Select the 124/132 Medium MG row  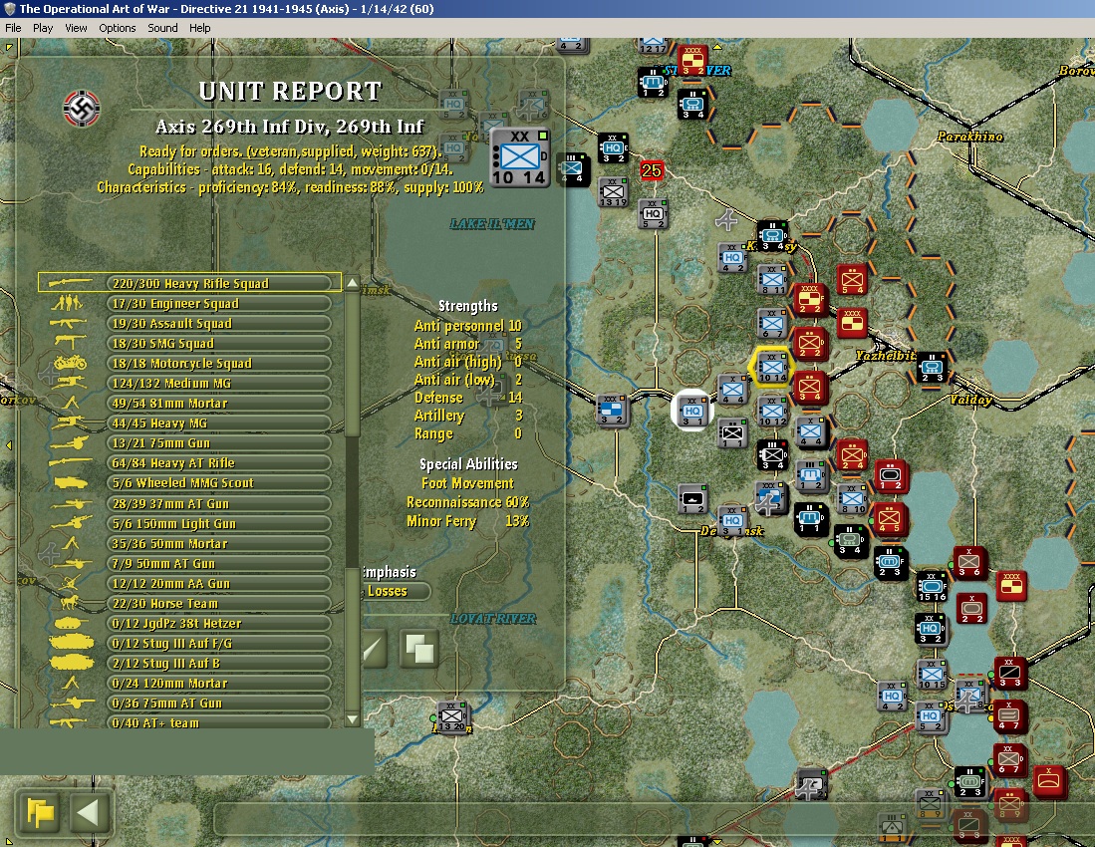218,383
